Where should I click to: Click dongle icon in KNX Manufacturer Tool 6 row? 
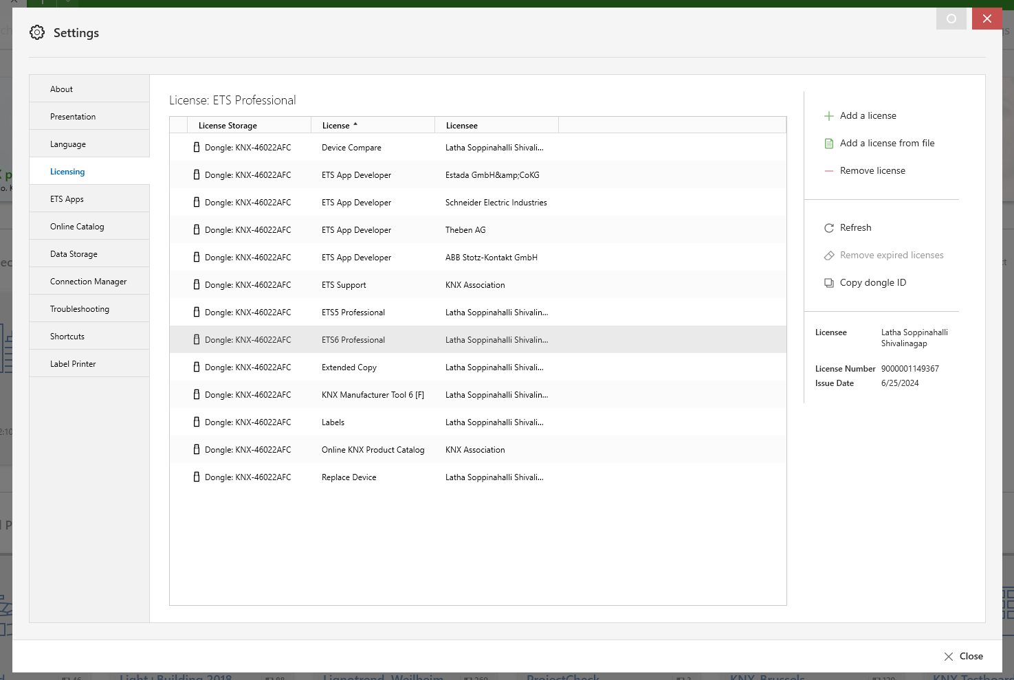197,394
